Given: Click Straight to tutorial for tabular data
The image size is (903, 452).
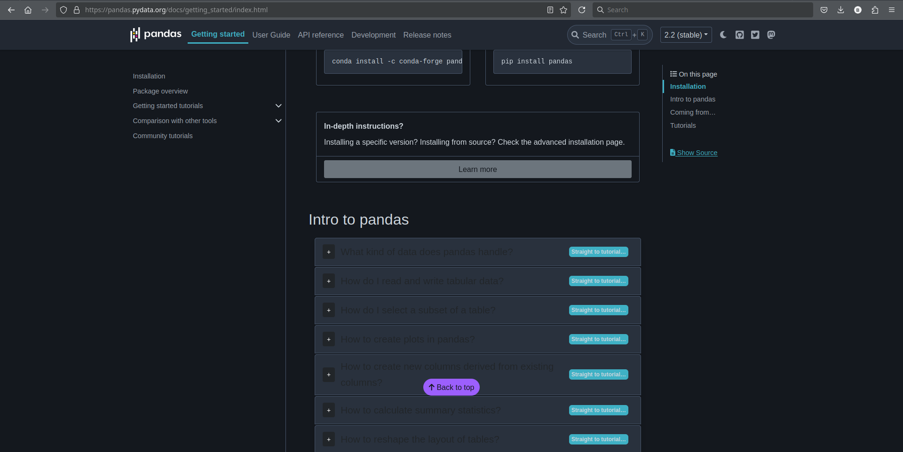Looking at the screenshot, I should [x=599, y=281].
